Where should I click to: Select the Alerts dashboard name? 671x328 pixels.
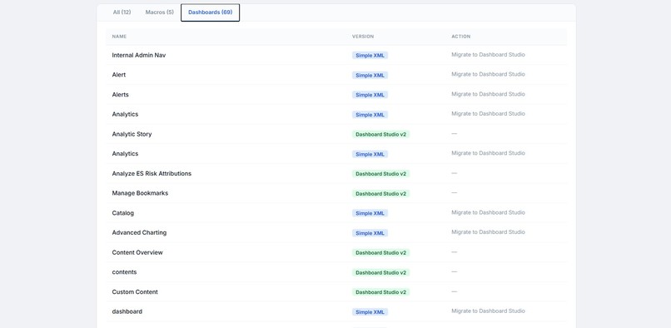click(x=120, y=95)
